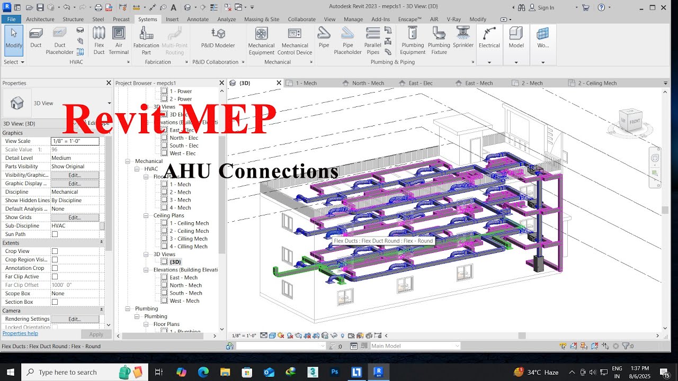Select the Mechanical Equipment tool
The height and width of the screenshot is (381, 678).
click(x=261, y=41)
